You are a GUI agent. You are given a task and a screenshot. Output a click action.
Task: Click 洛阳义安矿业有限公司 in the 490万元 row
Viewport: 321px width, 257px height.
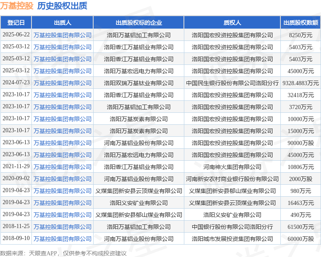232,215
